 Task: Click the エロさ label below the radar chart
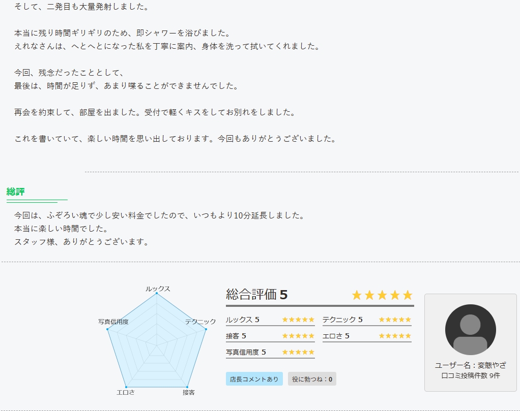coord(125,392)
